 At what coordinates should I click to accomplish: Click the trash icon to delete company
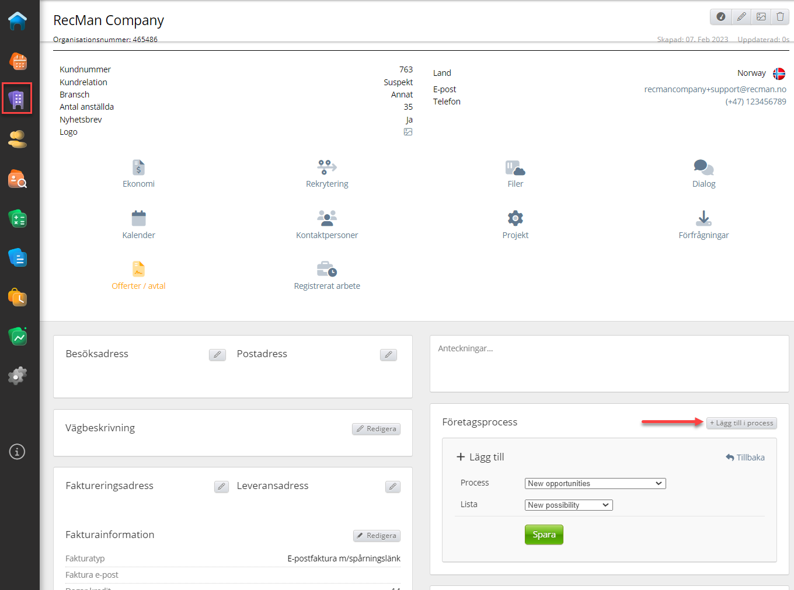point(780,17)
